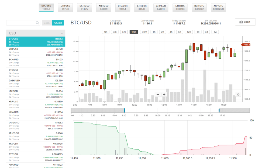Zoom in chart with plus icon
This screenshot has height=168, width=276.
164,94
